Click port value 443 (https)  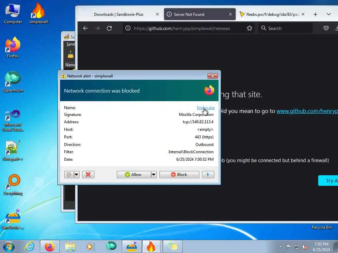(x=204, y=137)
